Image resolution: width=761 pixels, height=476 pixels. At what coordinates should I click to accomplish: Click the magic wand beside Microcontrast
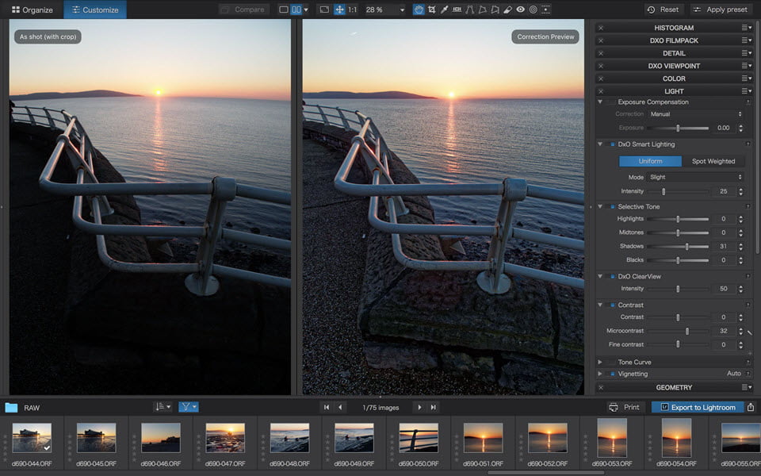click(x=750, y=332)
